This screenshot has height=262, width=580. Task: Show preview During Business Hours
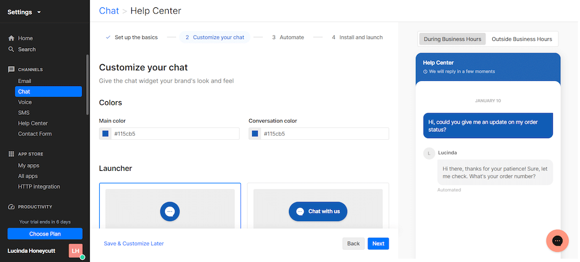453,39
